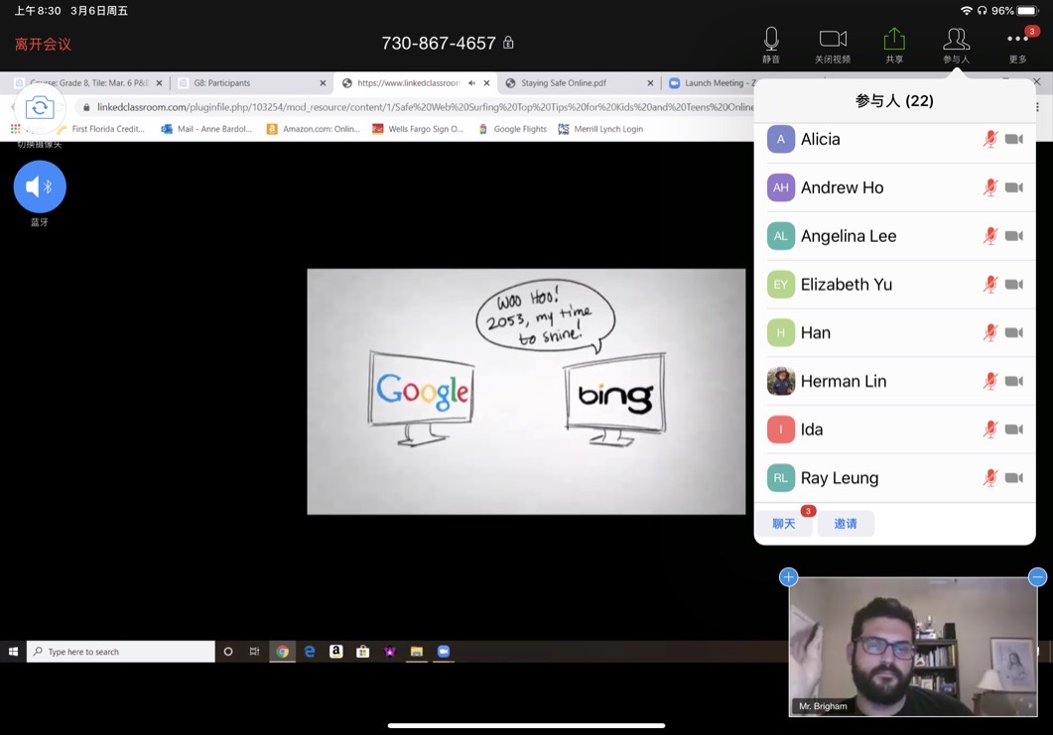Tap the invite button in participants panel
Image resolution: width=1053 pixels, height=735 pixels.
(846, 524)
